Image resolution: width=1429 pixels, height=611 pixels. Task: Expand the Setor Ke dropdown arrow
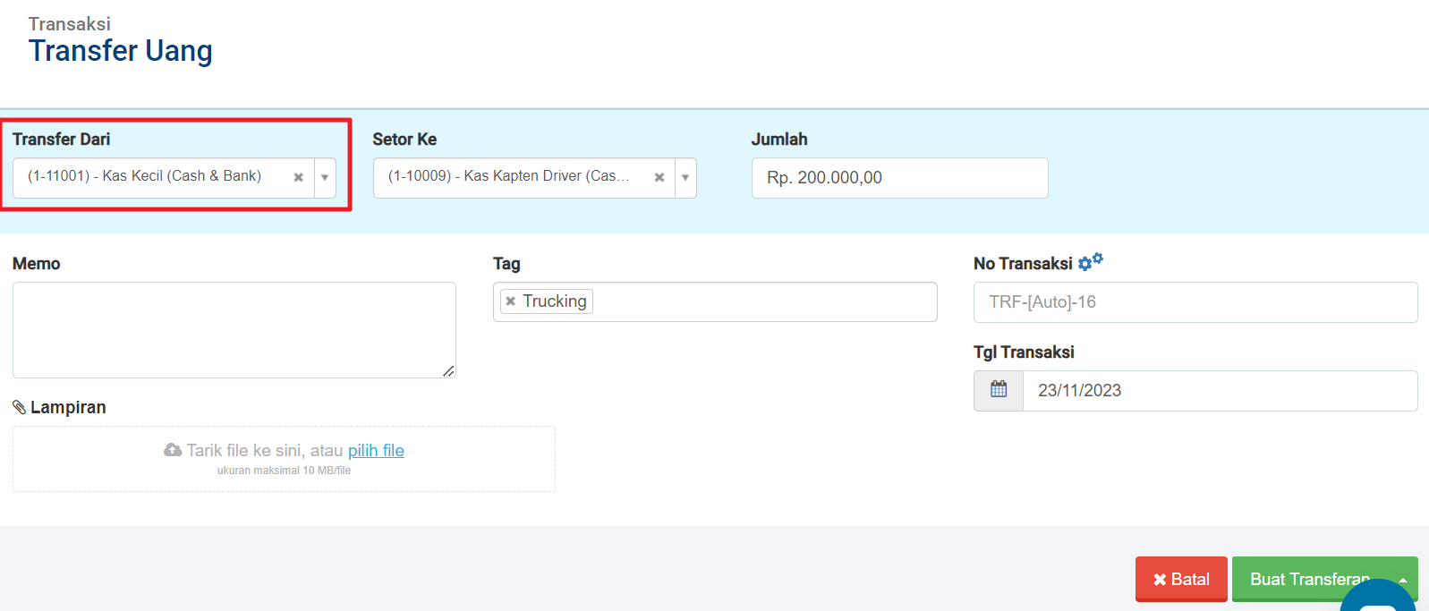coord(685,177)
